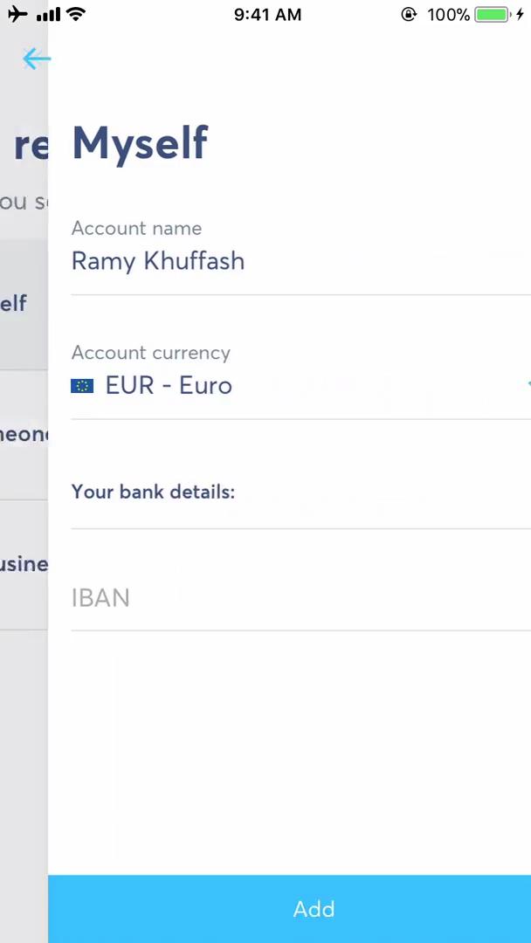Click the 100% battery level indicator
Screen dimensions: 531x943
(448, 14)
